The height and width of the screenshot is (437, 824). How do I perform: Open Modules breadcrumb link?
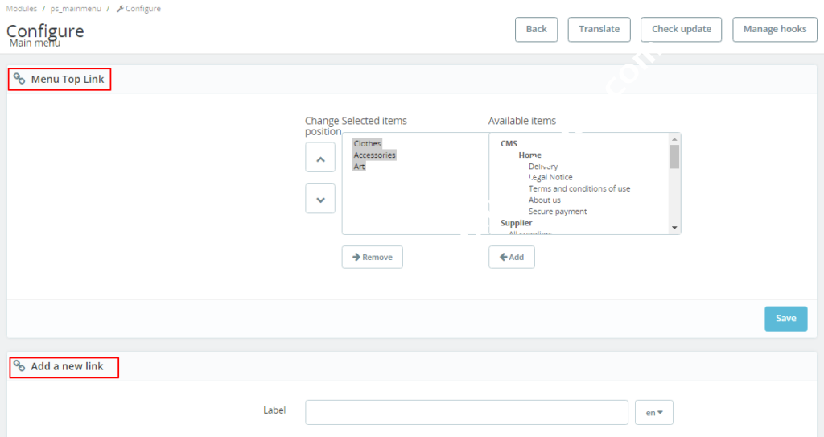(x=22, y=9)
